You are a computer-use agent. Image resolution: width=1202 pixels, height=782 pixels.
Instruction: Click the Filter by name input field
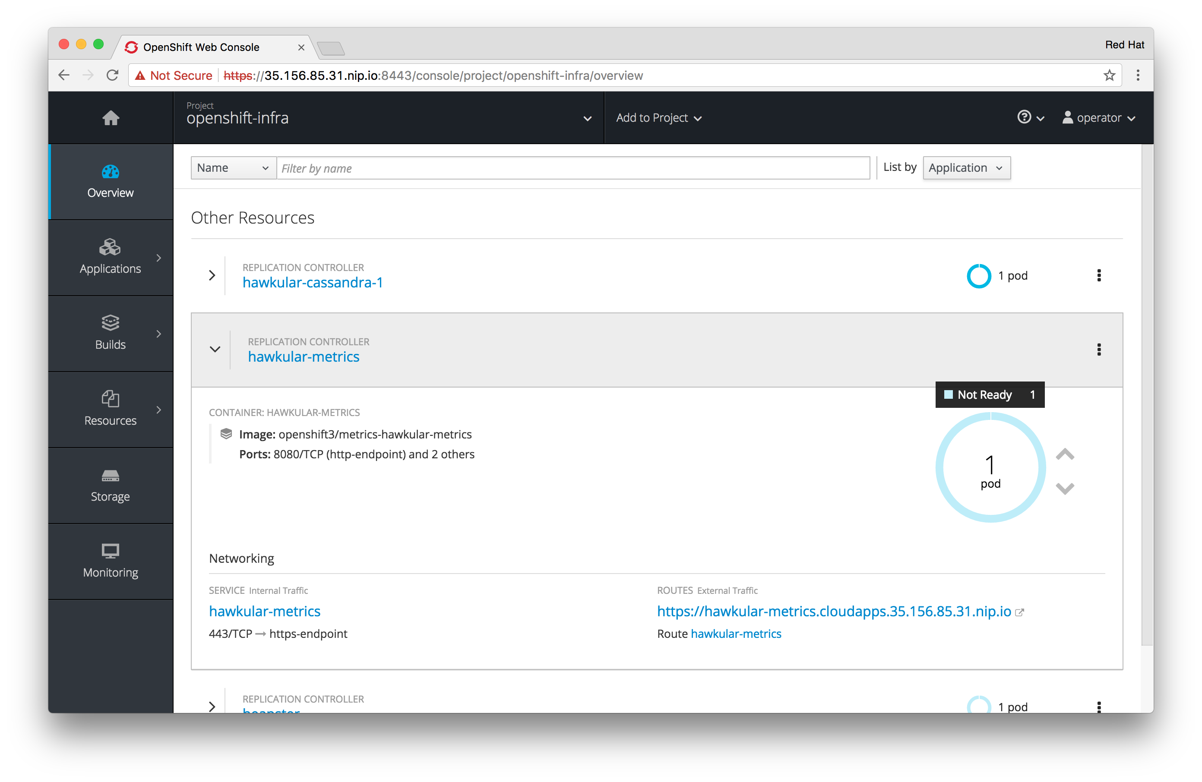573,168
